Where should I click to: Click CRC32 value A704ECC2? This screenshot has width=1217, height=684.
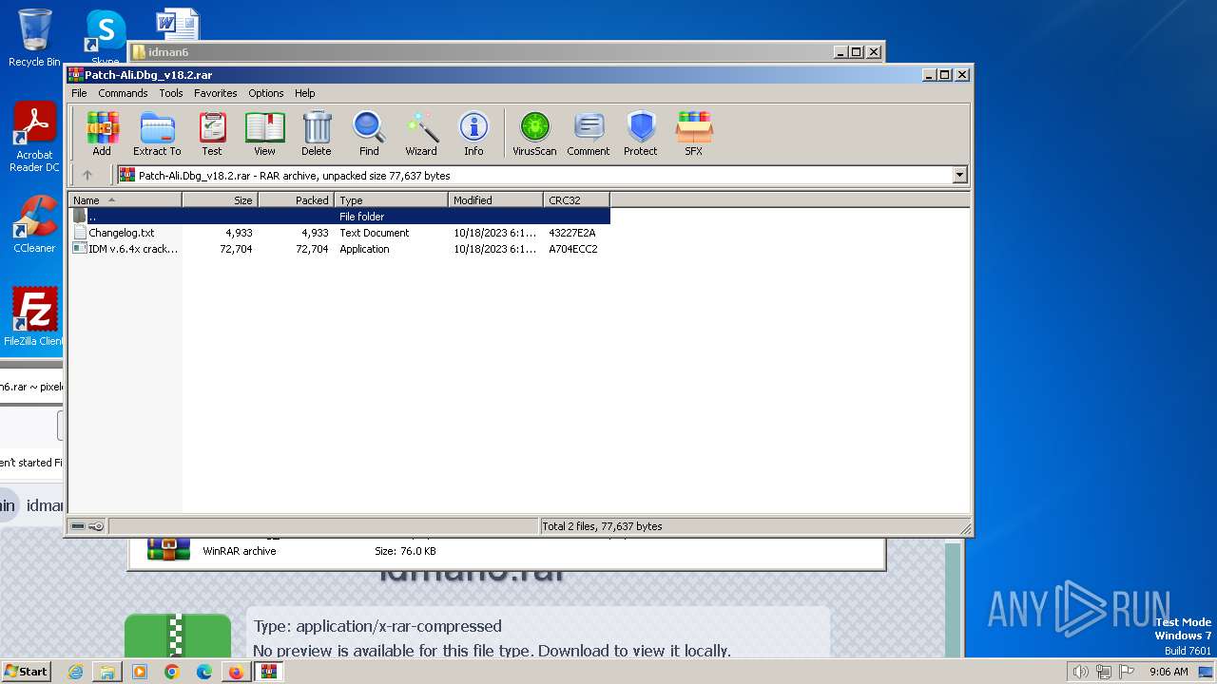[x=573, y=249]
